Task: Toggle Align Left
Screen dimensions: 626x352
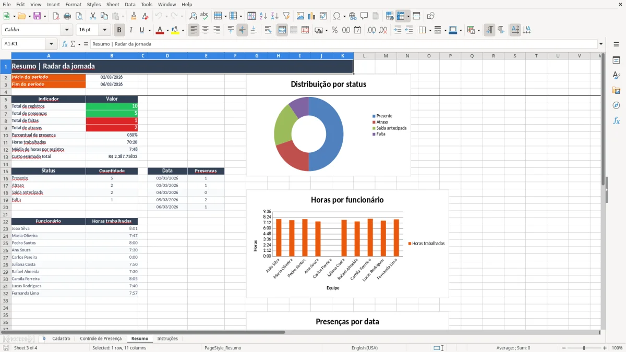Action: click(x=194, y=30)
